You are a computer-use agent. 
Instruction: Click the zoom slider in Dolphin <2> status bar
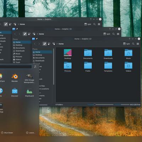100,104
